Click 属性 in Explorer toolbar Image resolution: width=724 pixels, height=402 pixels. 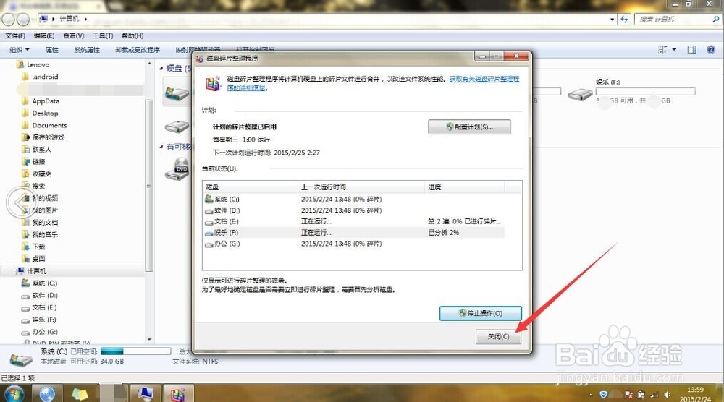pyautogui.click(x=51, y=50)
